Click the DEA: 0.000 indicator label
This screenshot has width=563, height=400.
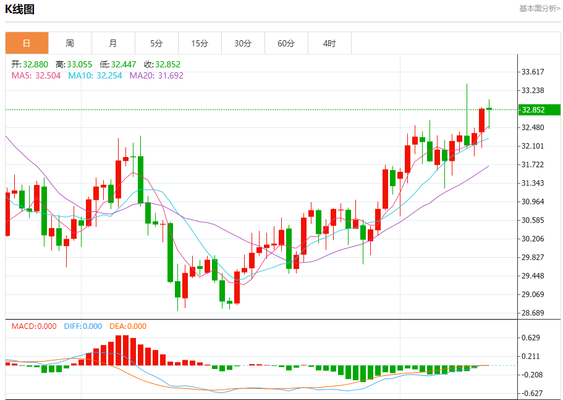coord(128,326)
